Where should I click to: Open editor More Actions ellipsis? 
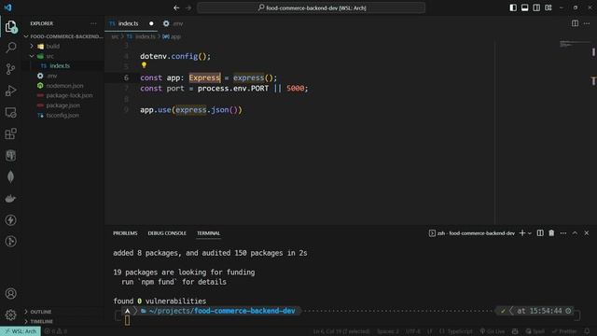coord(587,23)
